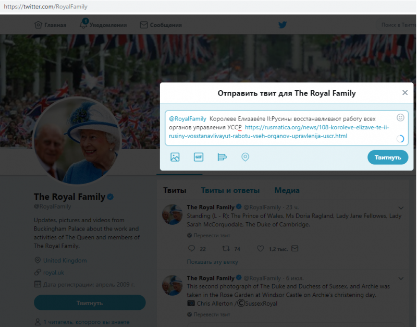Expand the first tweet's chevron menu
The width and height of the screenshot is (417, 327).
point(401,208)
